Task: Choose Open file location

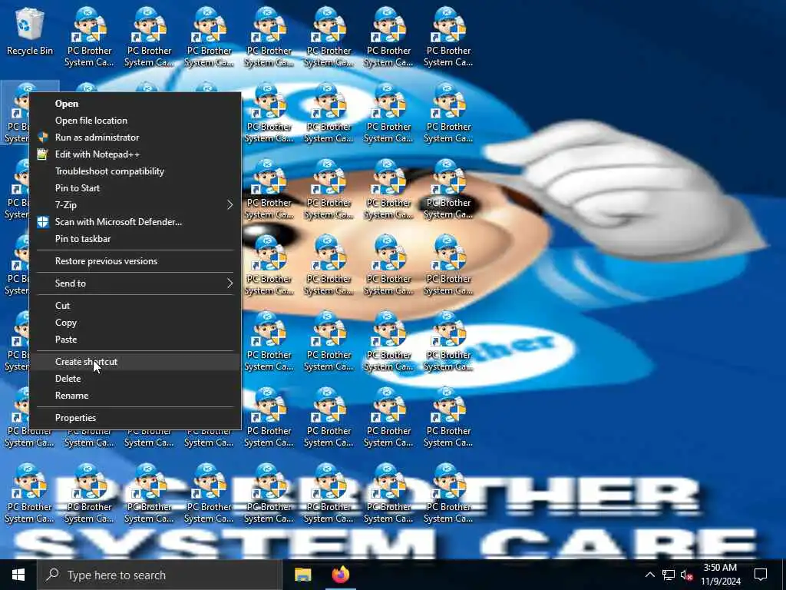Action: click(135, 121)
